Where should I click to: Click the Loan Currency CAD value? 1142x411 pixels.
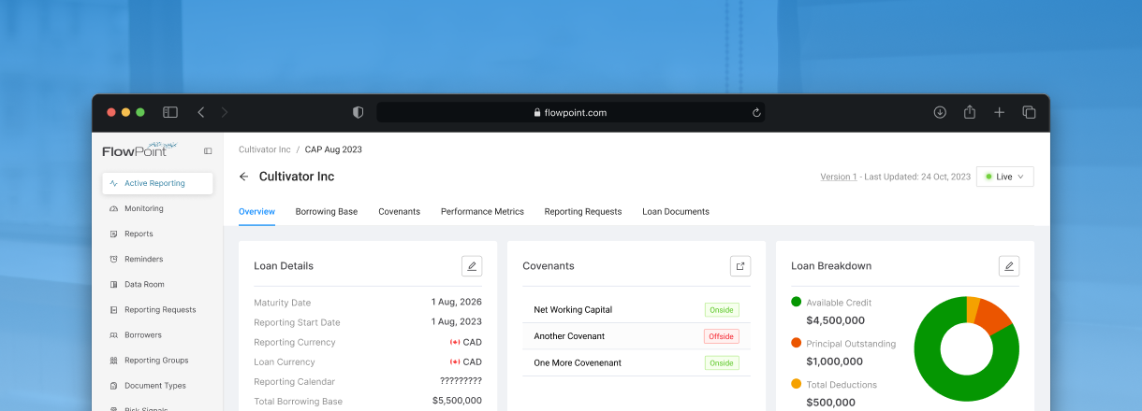pos(466,361)
